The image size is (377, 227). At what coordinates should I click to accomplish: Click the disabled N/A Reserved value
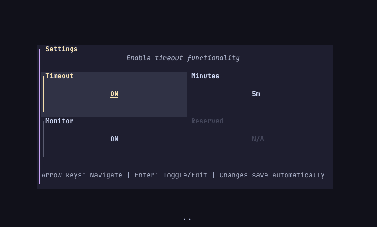(x=258, y=139)
